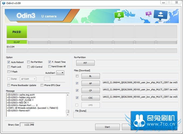
Task: Click the purple upload banner icon
Action: (x=148, y=14)
